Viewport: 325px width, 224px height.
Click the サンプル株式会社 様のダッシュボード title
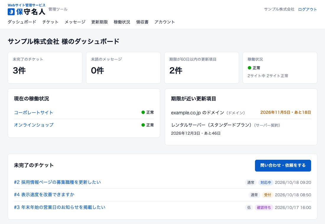point(64,41)
